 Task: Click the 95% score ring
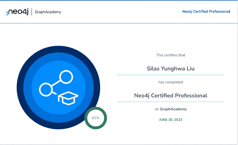tap(96, 118)
